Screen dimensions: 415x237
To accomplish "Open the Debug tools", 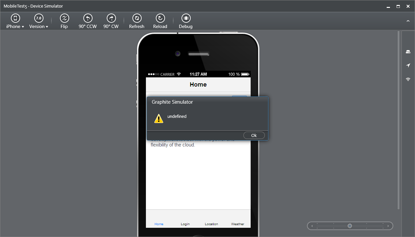I will pyautogui.click(x=186, y=21).
